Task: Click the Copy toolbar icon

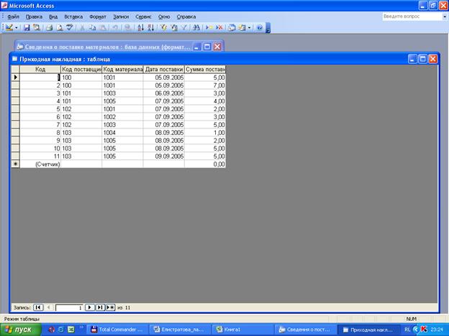Action: [92, 28]
